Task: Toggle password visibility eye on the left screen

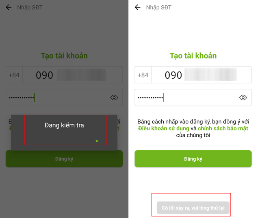Action: [114, 97]
